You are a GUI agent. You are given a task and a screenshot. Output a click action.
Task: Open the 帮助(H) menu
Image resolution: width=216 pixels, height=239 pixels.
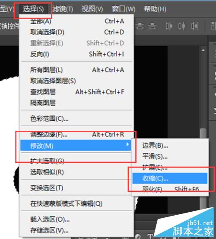155,9
